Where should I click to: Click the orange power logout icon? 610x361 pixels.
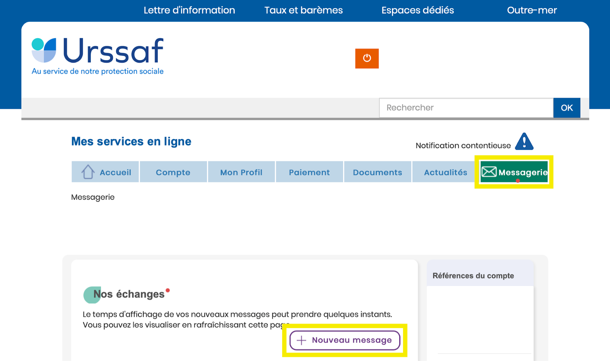tap(367, 58)
